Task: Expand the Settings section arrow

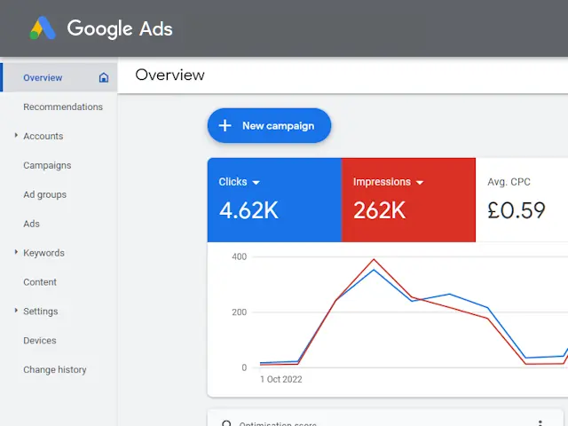Action: tap(16, 312)
